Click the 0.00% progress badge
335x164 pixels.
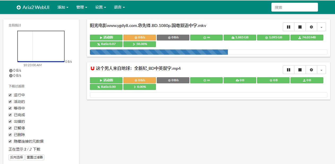tap(140, 87)
